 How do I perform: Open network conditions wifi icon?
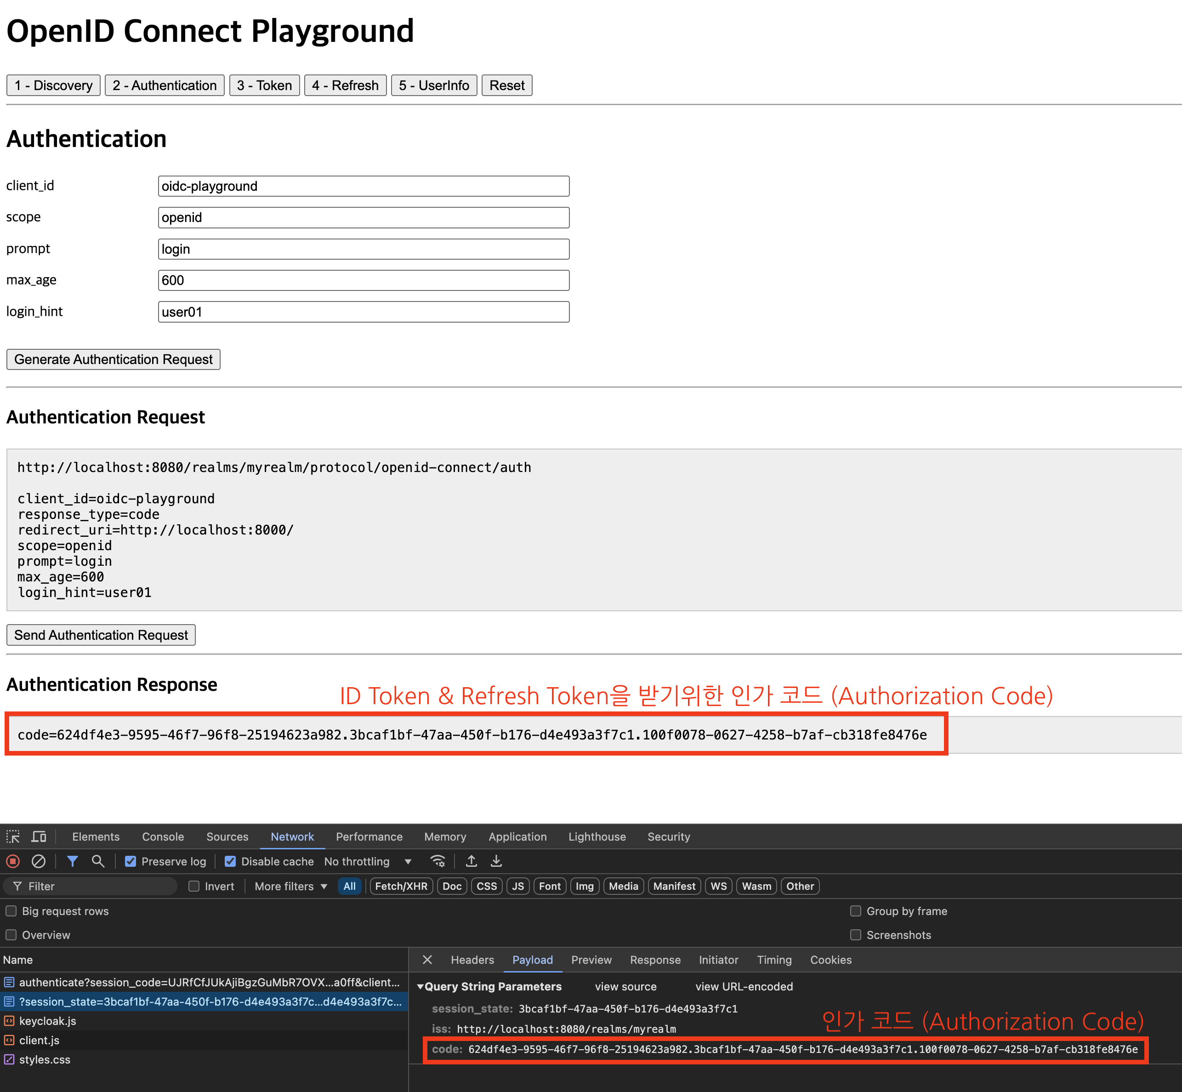438,862
